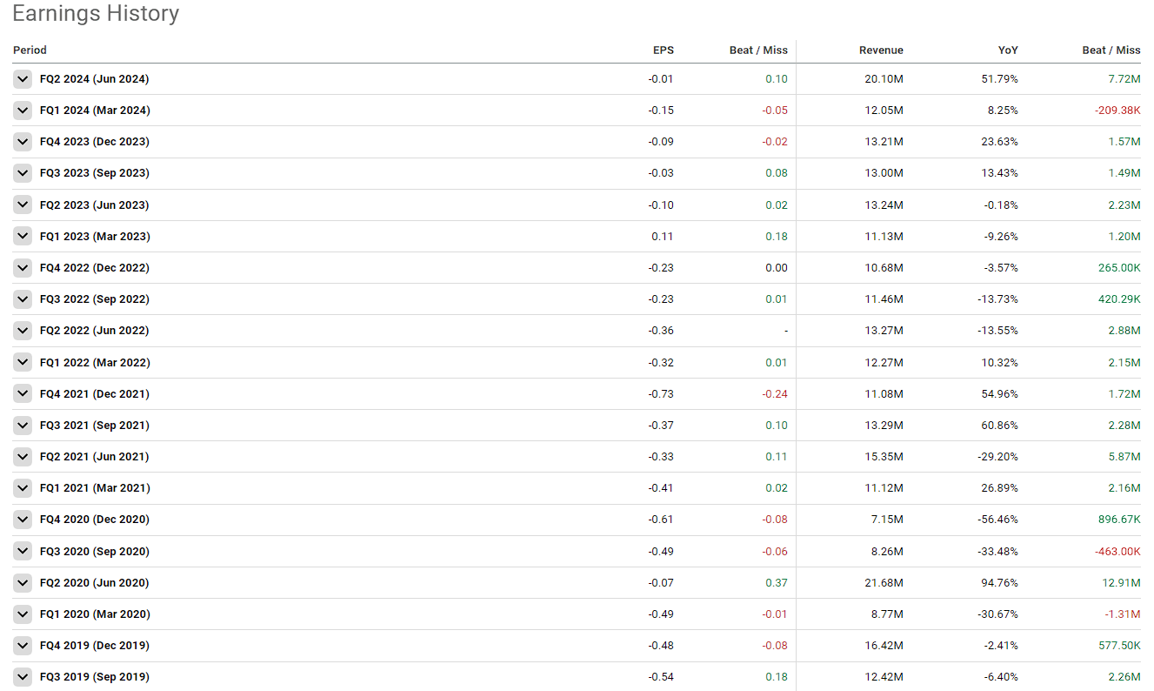Expand the FQ2 2021 (Jun 2021) row
Viewport: 1154px width, 691px height.
click(x=23, y=457)
